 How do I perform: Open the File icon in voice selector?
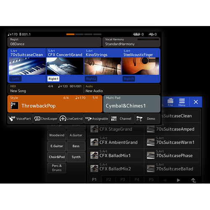(x=171, y=102)
